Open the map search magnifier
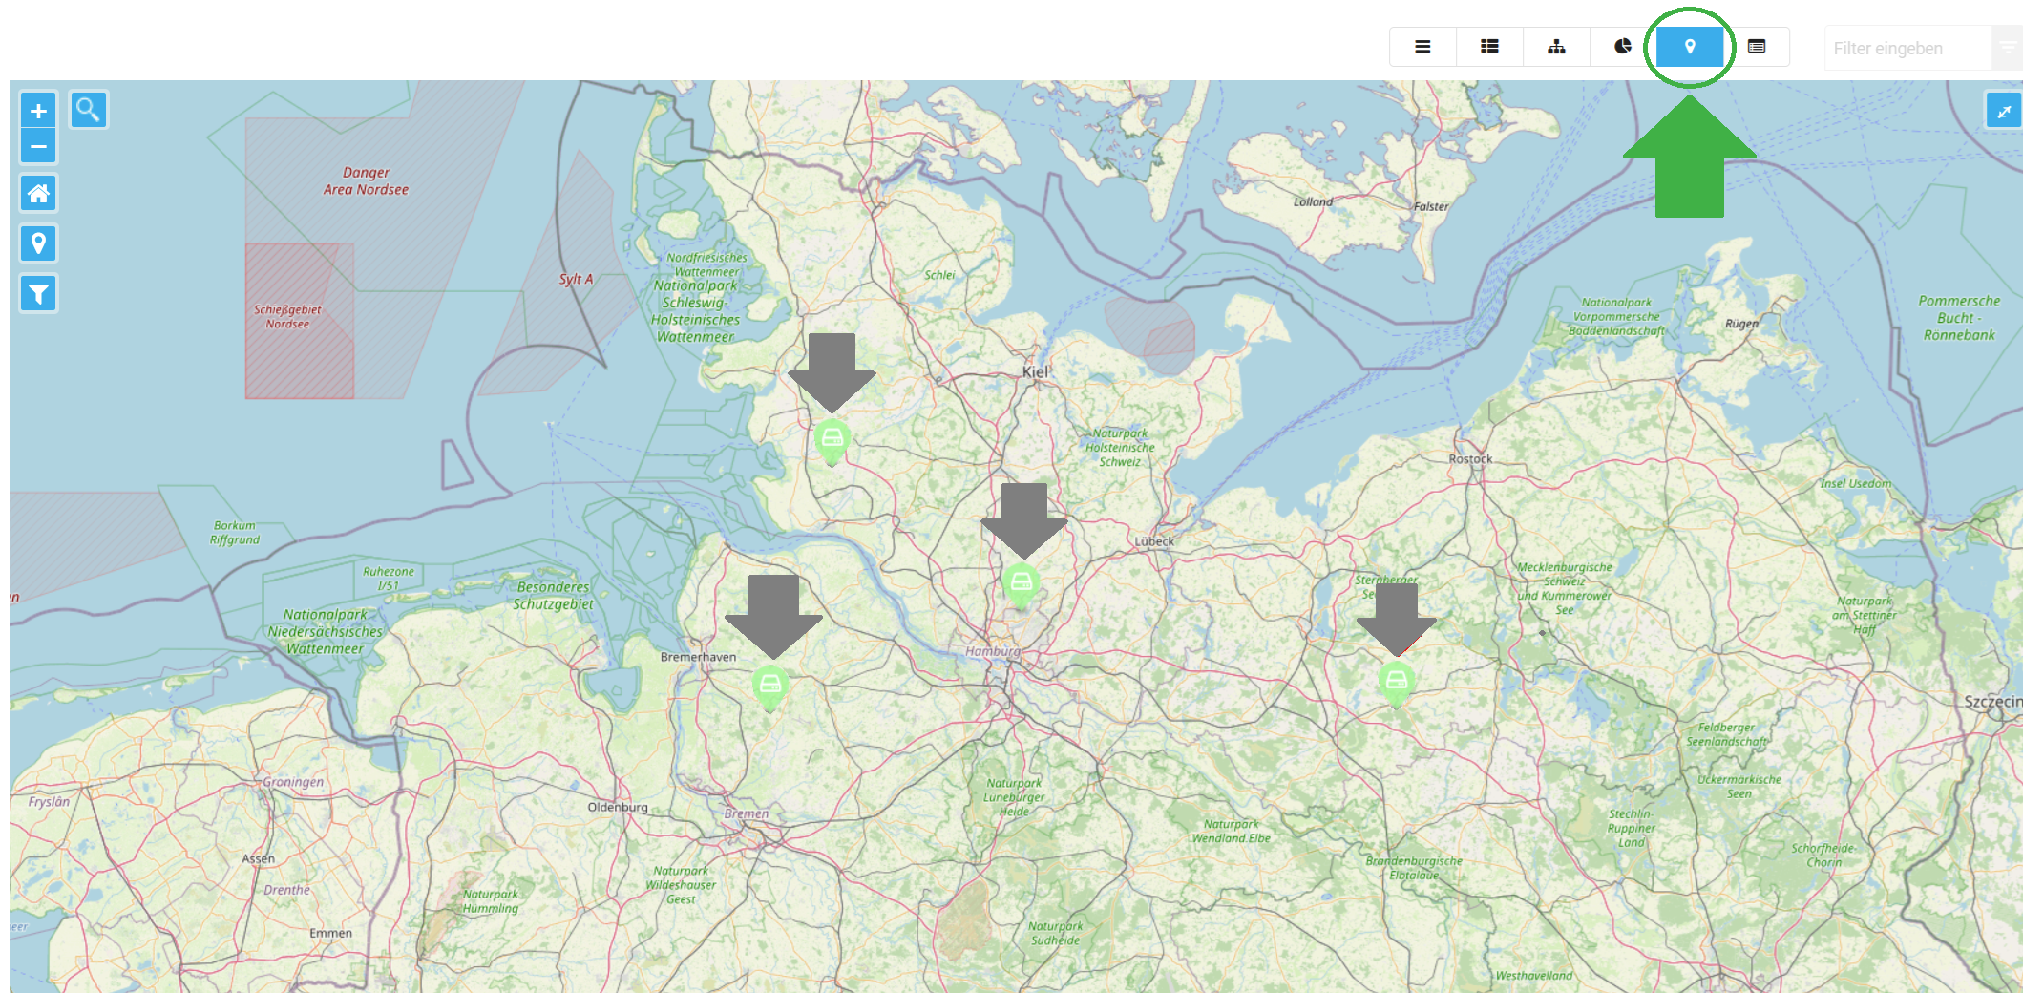This screenshot has width=2023, height=993. coord(88,110)
